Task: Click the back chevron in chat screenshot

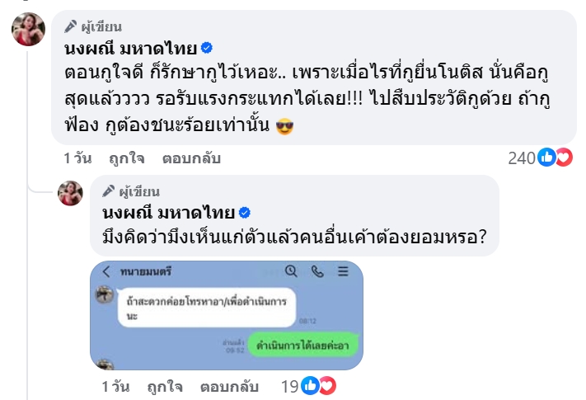Action: (x=105, y=271)
